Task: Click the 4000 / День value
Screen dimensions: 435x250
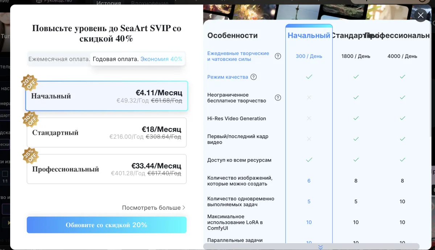Action: (402, 56)
